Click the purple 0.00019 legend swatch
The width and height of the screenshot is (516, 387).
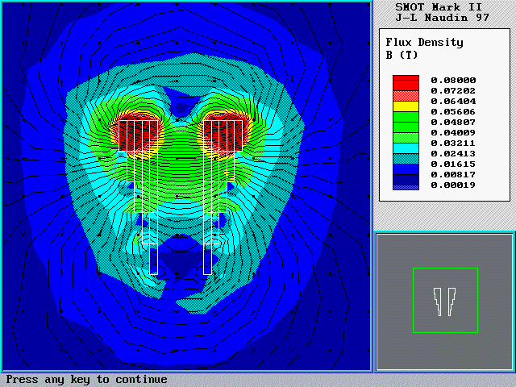(406, 188)
